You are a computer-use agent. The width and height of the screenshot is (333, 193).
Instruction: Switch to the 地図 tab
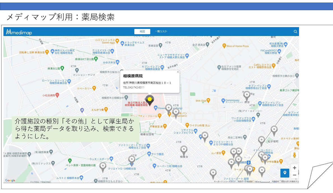[142, 32]
